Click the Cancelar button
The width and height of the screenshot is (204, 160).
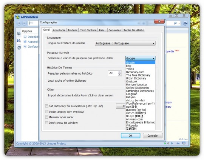[153, 136]
